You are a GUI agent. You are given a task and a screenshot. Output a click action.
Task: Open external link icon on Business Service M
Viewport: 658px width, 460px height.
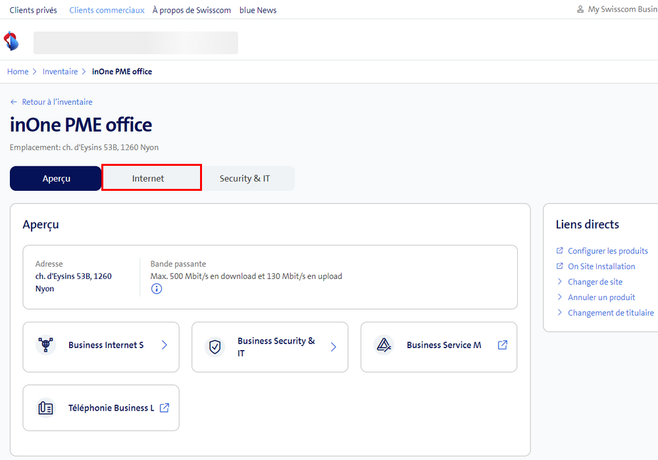tap(502, 345)
